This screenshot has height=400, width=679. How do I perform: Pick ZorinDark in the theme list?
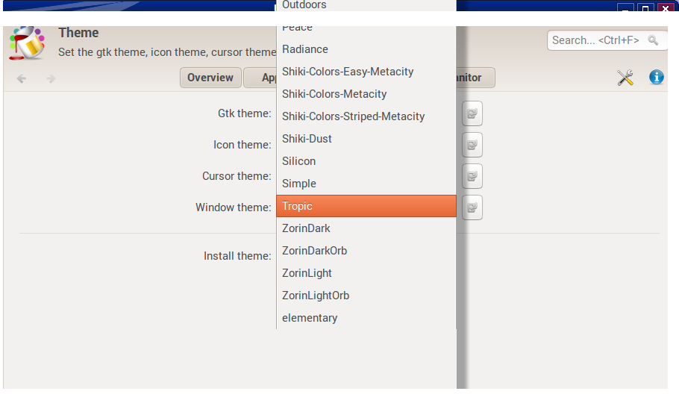(x=366, y=228)
